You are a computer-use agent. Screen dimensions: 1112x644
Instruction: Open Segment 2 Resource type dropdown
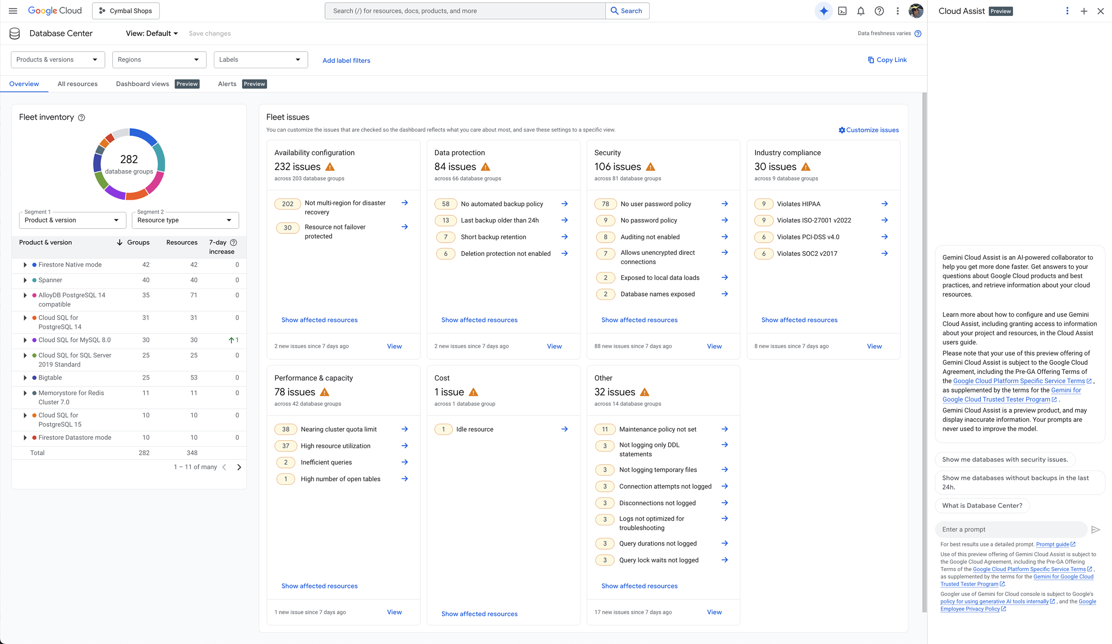coord(185,220)
